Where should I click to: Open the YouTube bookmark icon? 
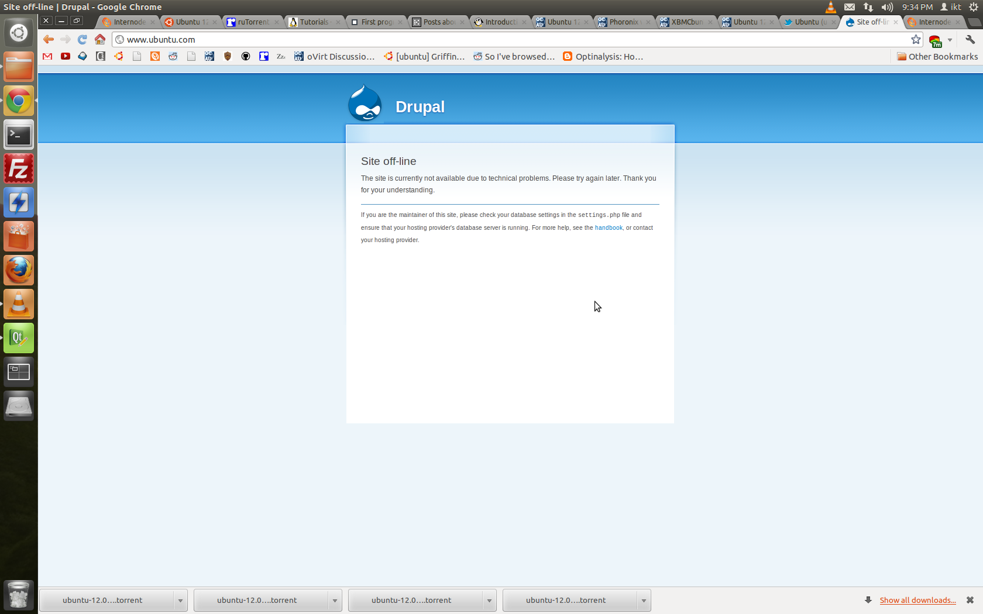coord(66,57)
